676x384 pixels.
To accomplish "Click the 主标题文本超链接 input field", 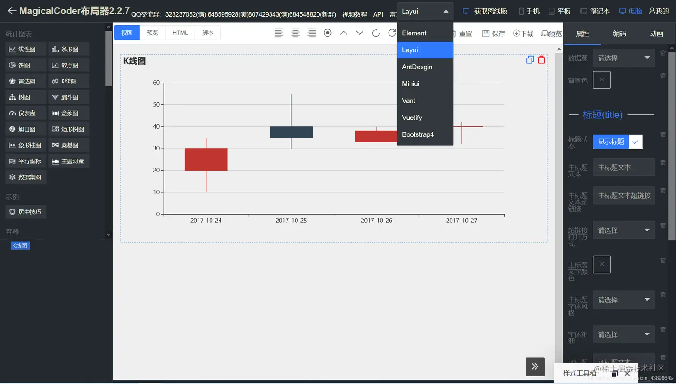I will 624,196.
